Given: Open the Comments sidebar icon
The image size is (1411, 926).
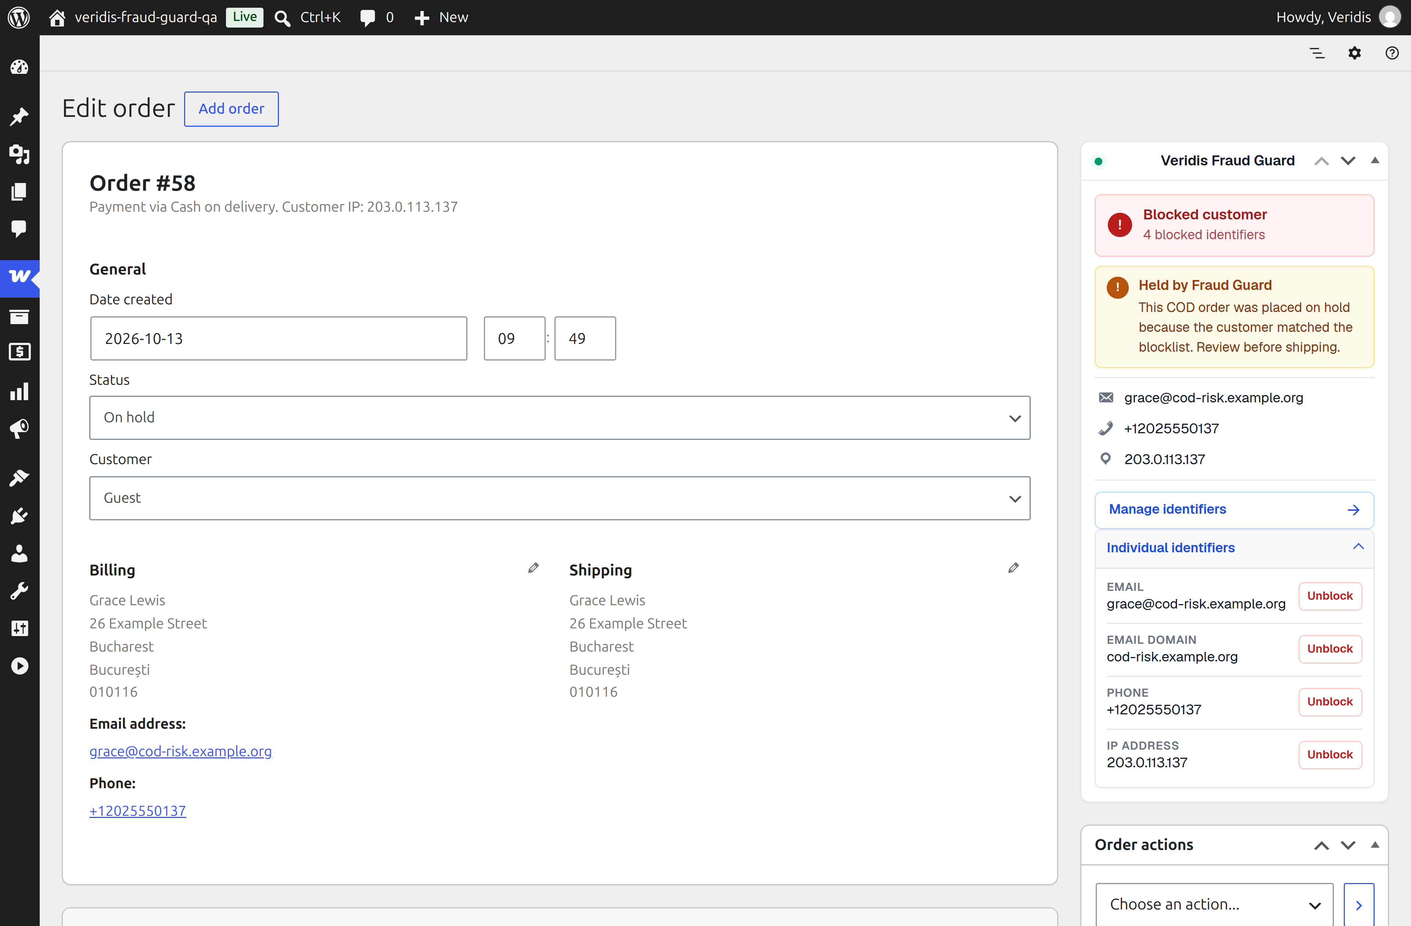Looking at the screenshot, I should pyautogui.click(x=19, y=229).
